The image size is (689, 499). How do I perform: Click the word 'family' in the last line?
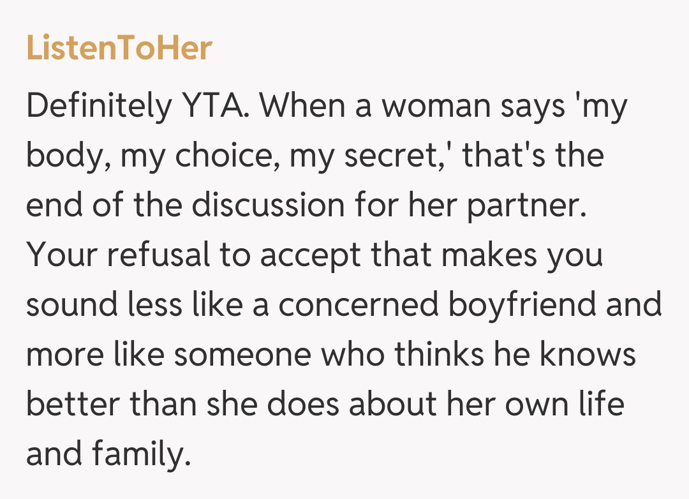point(141,455)
